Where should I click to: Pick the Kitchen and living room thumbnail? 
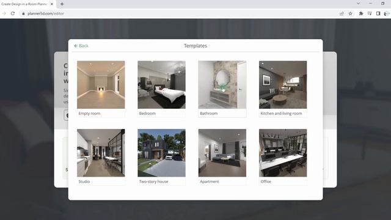tap(283, 85)
